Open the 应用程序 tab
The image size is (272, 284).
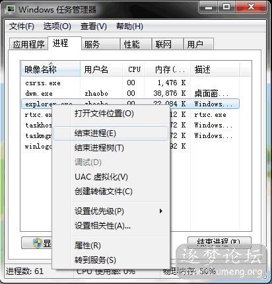(x=28, y=44)
